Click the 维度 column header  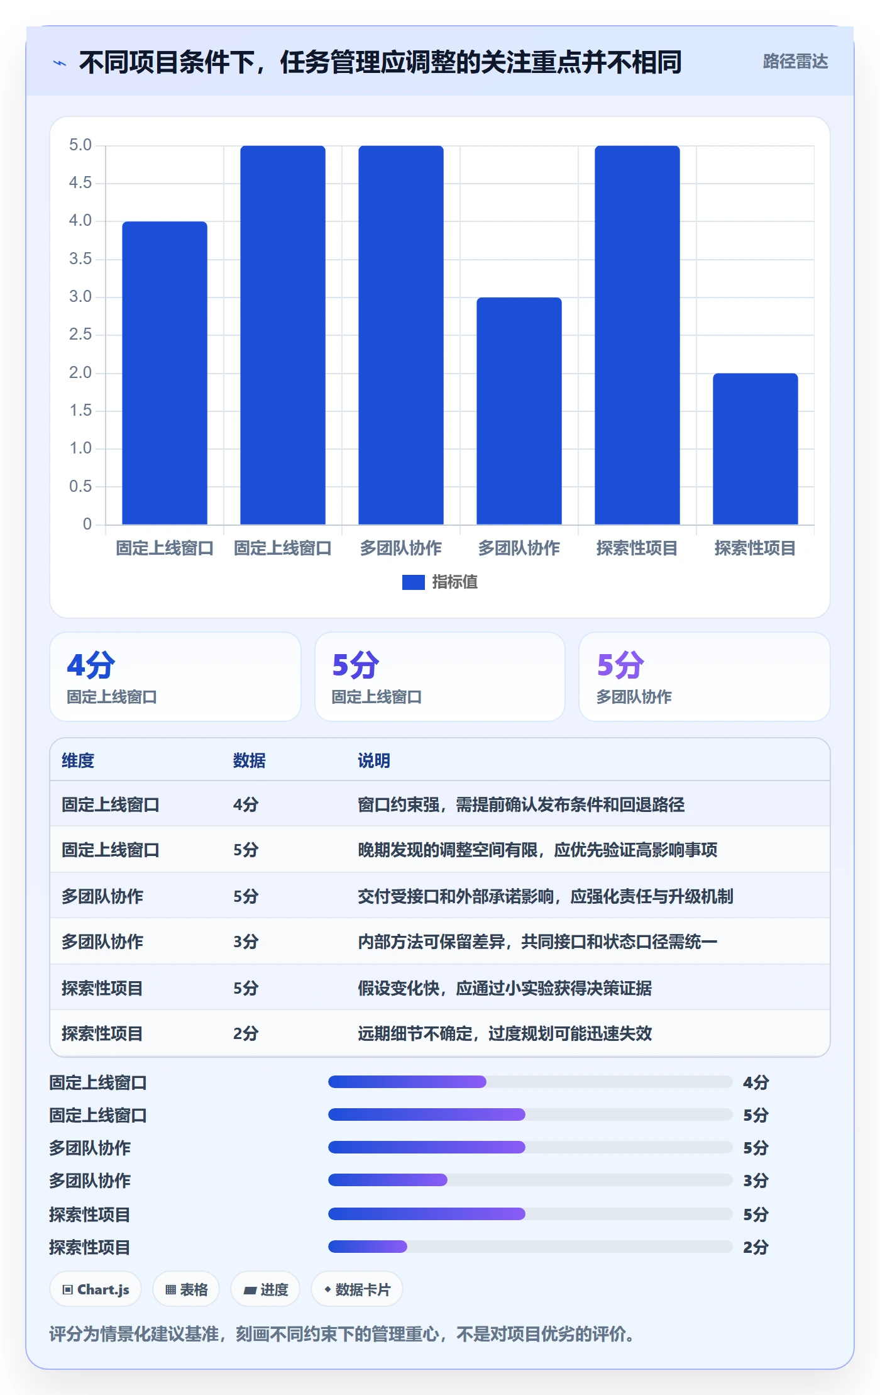78,760
